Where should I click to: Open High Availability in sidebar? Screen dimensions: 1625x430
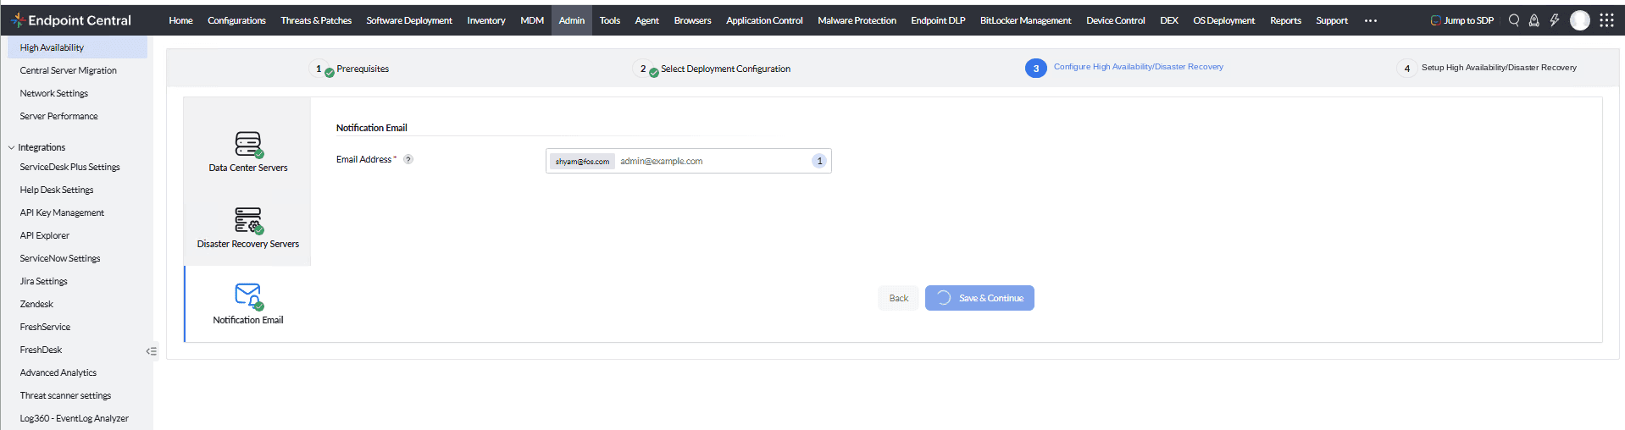point(78,47)
